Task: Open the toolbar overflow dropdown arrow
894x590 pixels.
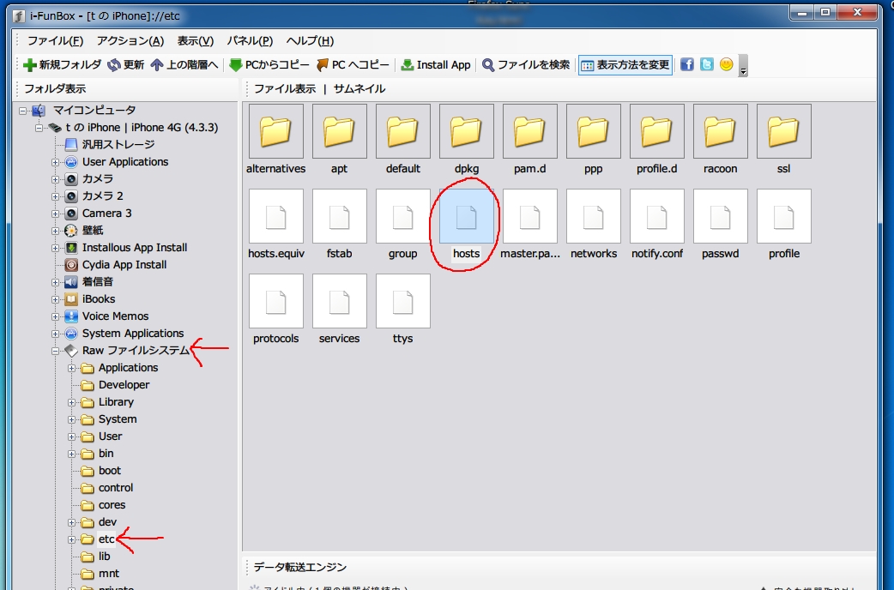Action: [x=743, y=66]
